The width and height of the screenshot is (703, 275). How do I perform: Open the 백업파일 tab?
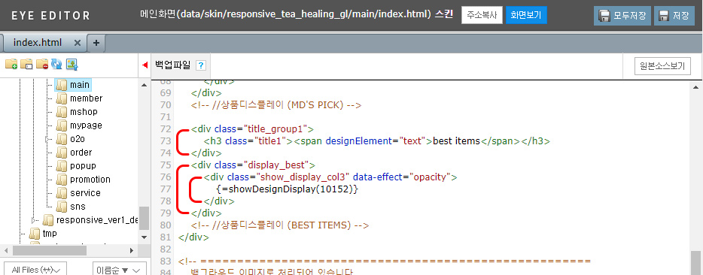point(172,65)
